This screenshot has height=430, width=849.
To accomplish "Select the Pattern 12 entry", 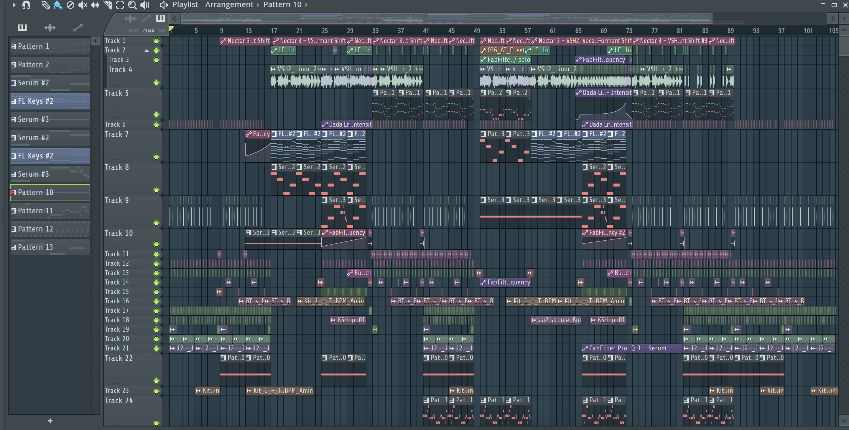I will 50,229.
